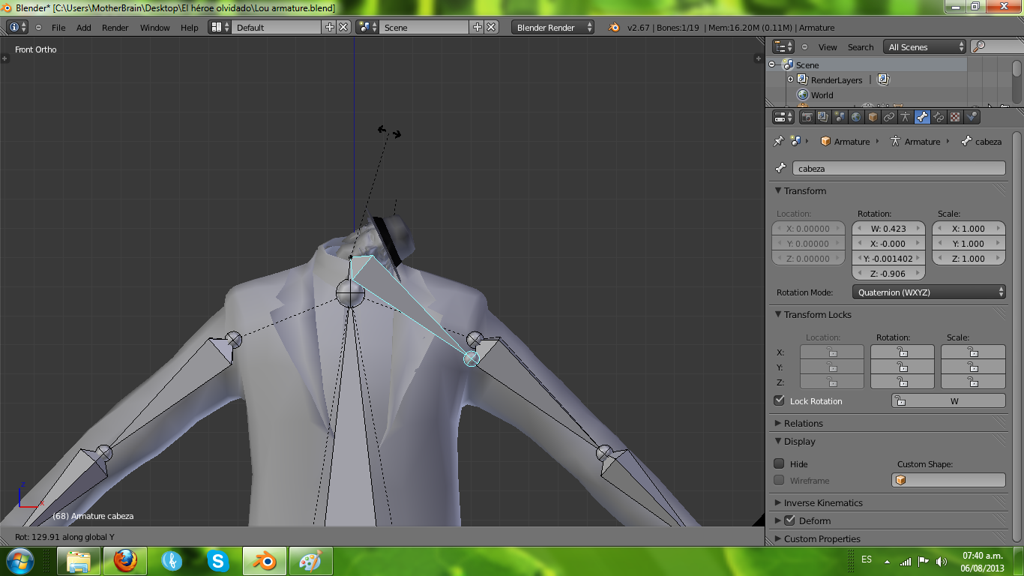Click the pin icon in properties breadcrumb
Viewport: 1024px width, 576px height.
click(x=778, y=141)
